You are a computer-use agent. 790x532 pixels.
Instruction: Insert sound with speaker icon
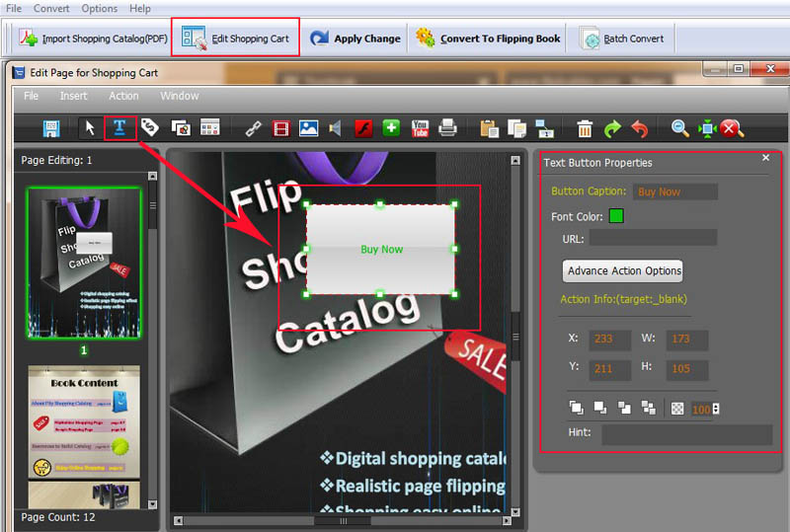tap(335, 128)
